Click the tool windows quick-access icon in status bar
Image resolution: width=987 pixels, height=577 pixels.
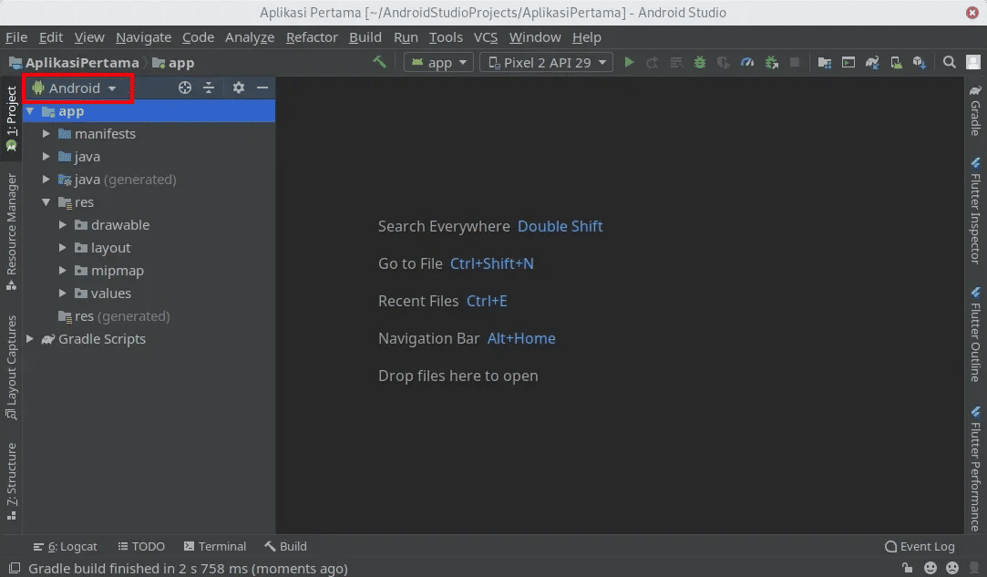15,568
